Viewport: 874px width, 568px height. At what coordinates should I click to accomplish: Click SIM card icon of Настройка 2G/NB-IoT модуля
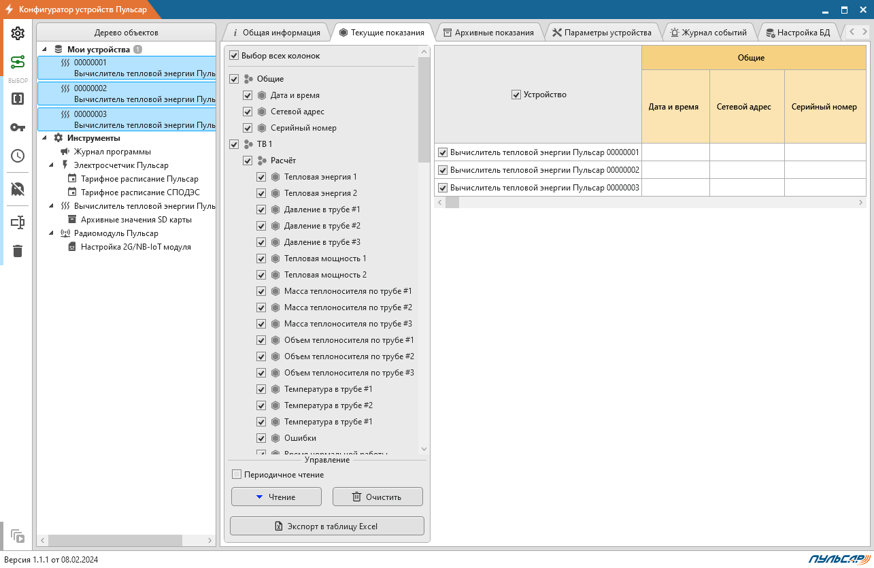point(72,247)
